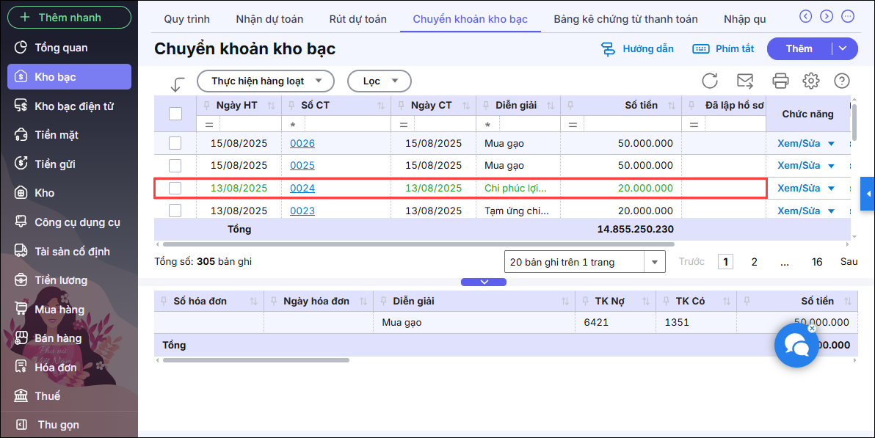Click the tab scroll right arrow icon
875x438 pixels.
point(827,16)
